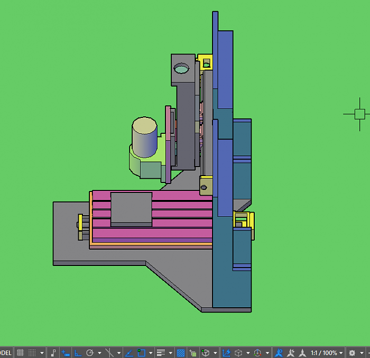Image resolution: width=370 pixels, height=358 pixels.
Task: Click the Workspace Switching gear icon
Action: click(x=352, y=353)
